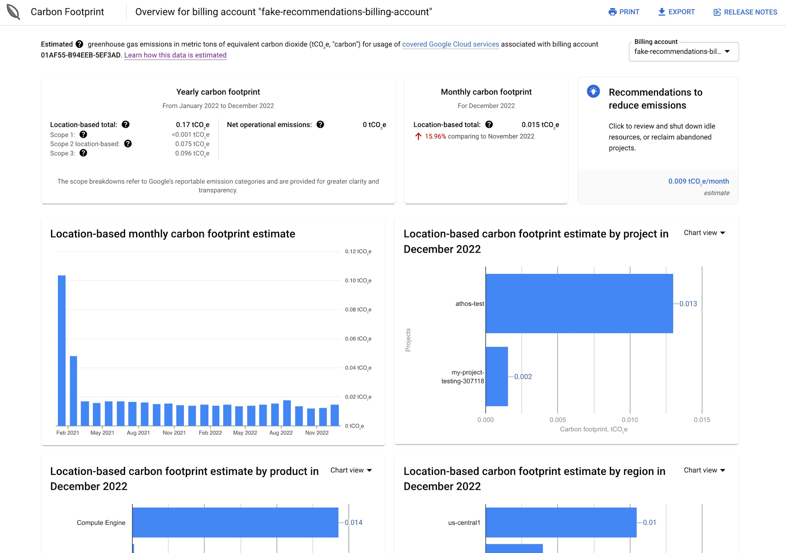Viewport: 786px width, 553px height.
Task: Click the recommendations lightbulb icon
Action: point(593,91)
